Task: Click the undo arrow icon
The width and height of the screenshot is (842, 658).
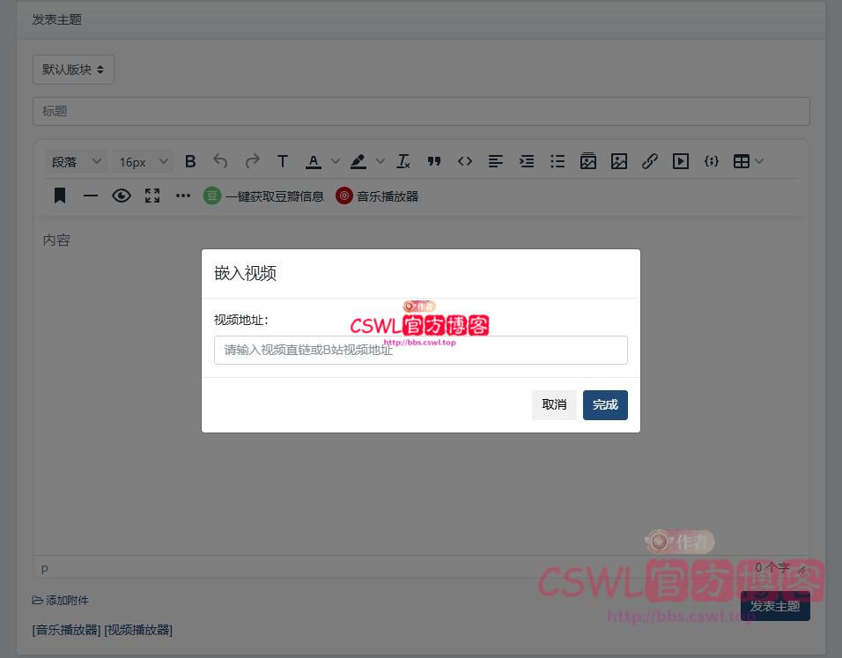Action: 220,161
